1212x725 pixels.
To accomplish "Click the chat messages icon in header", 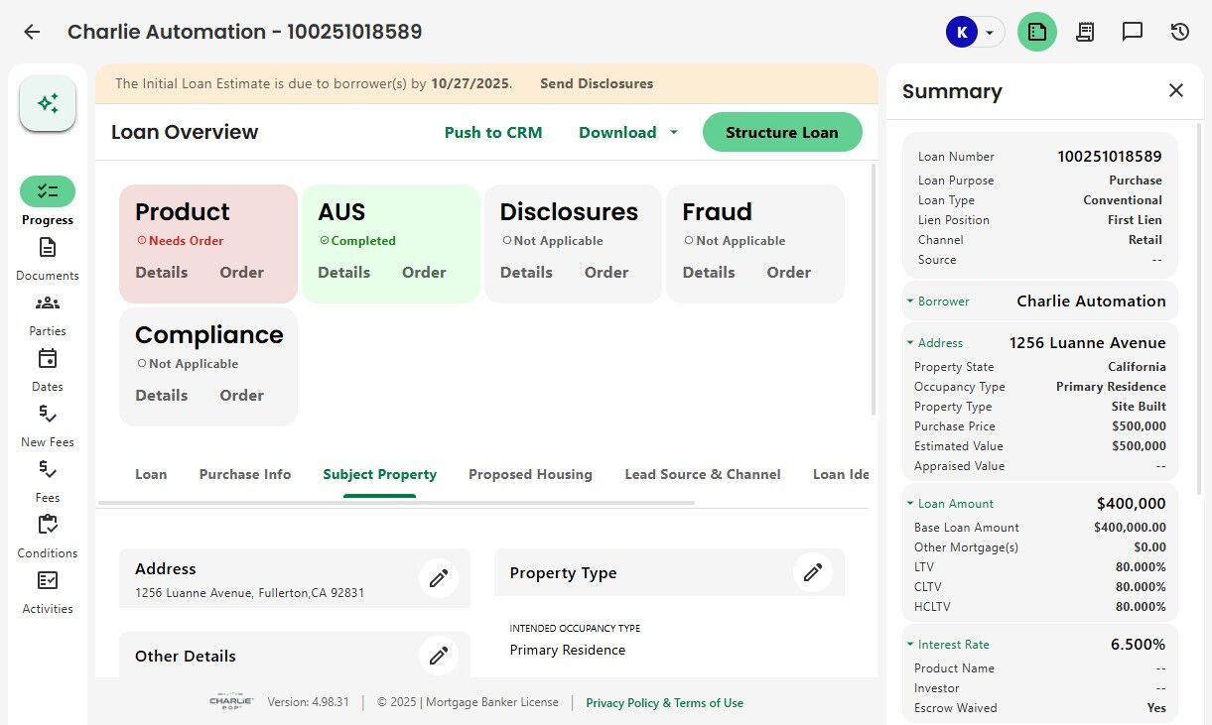I will (x=1133, y=32).
